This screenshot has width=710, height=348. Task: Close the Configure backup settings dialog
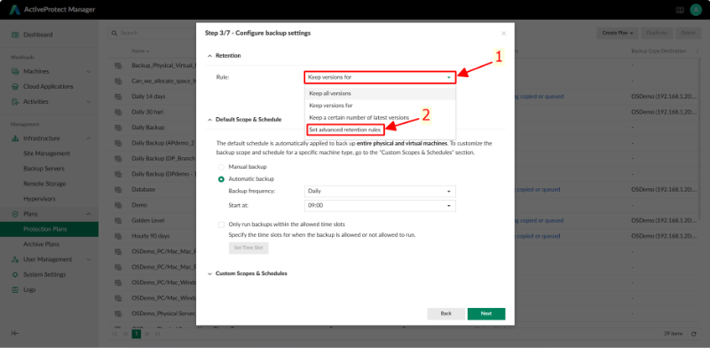click(x=503, y=33)
